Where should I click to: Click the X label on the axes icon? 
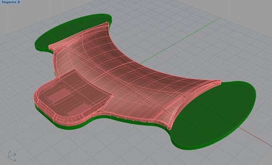point(15,160)
